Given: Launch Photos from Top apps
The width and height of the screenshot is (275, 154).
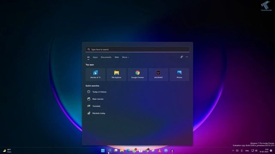Looking at the screenshot, I should click(179, 74).
